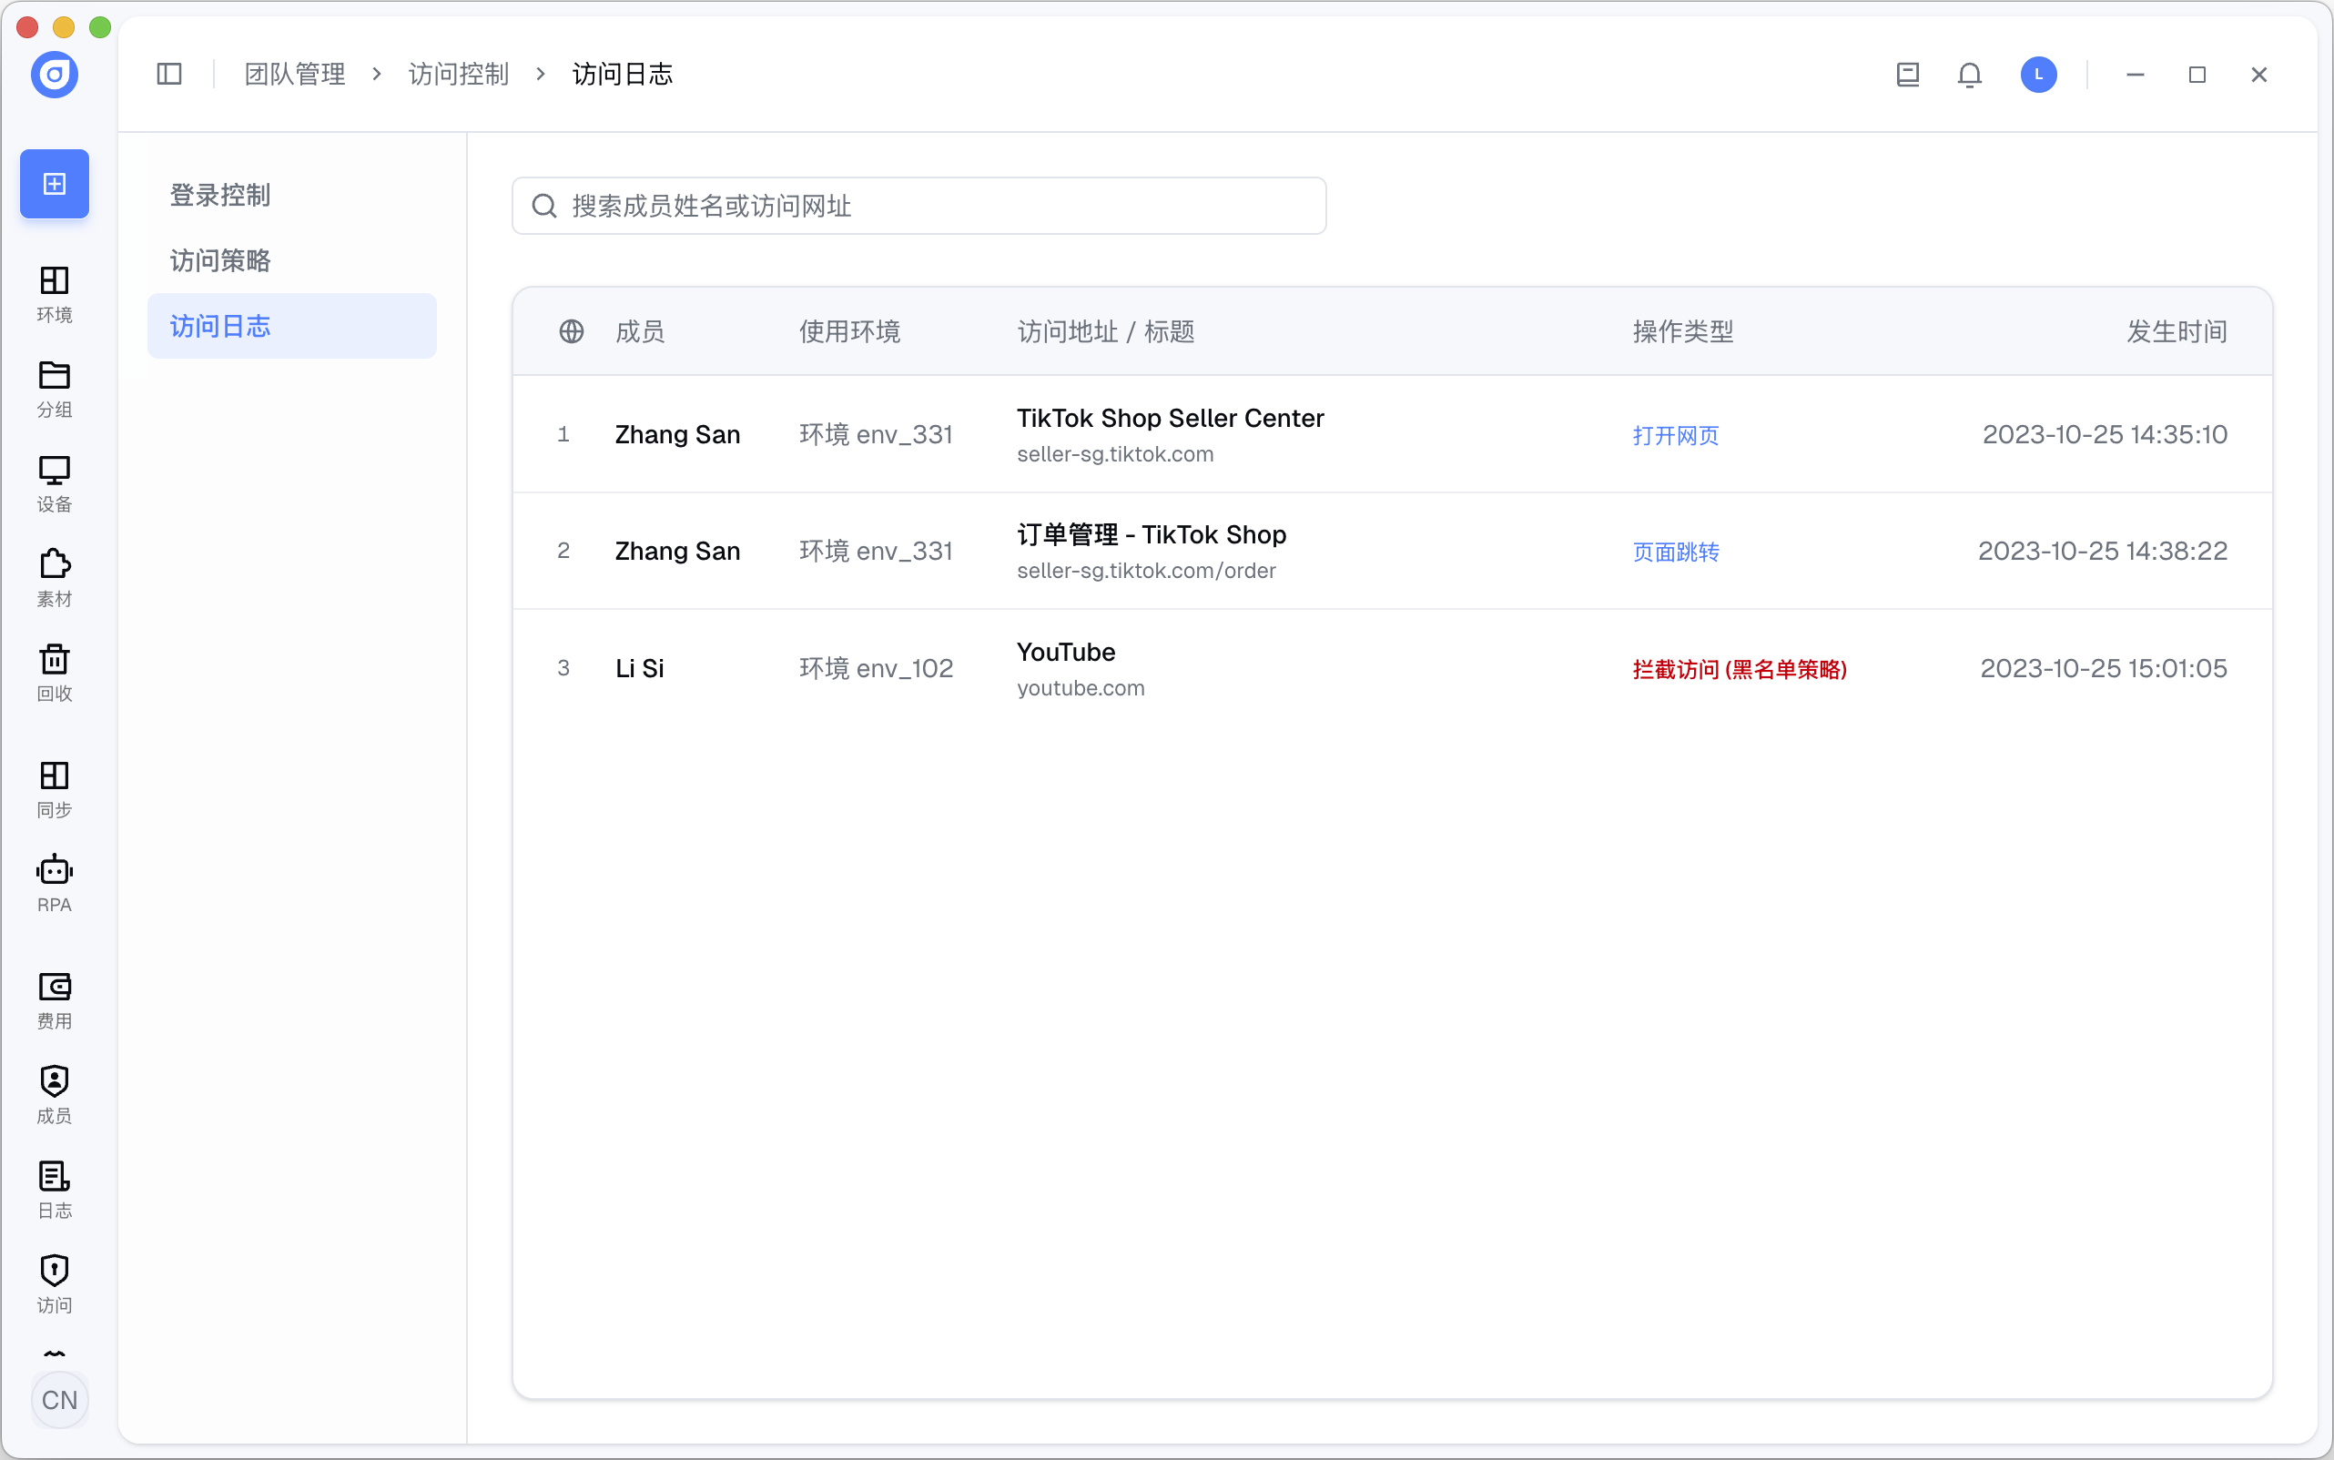Switch language via CN button

pyautogui.click(x=59, y=1399)
